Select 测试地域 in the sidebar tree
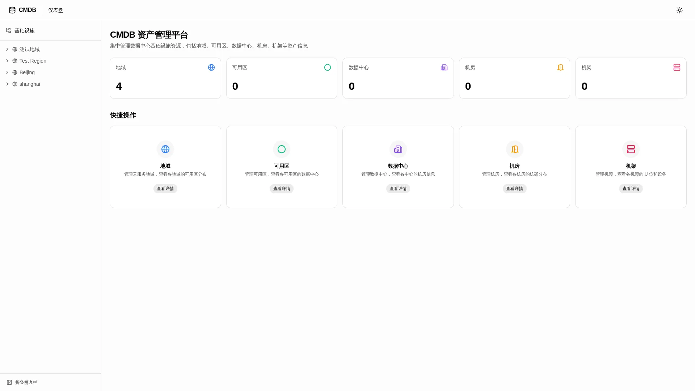Image resolution: width=695 pixels, height=391 pixels. [30, 49]
